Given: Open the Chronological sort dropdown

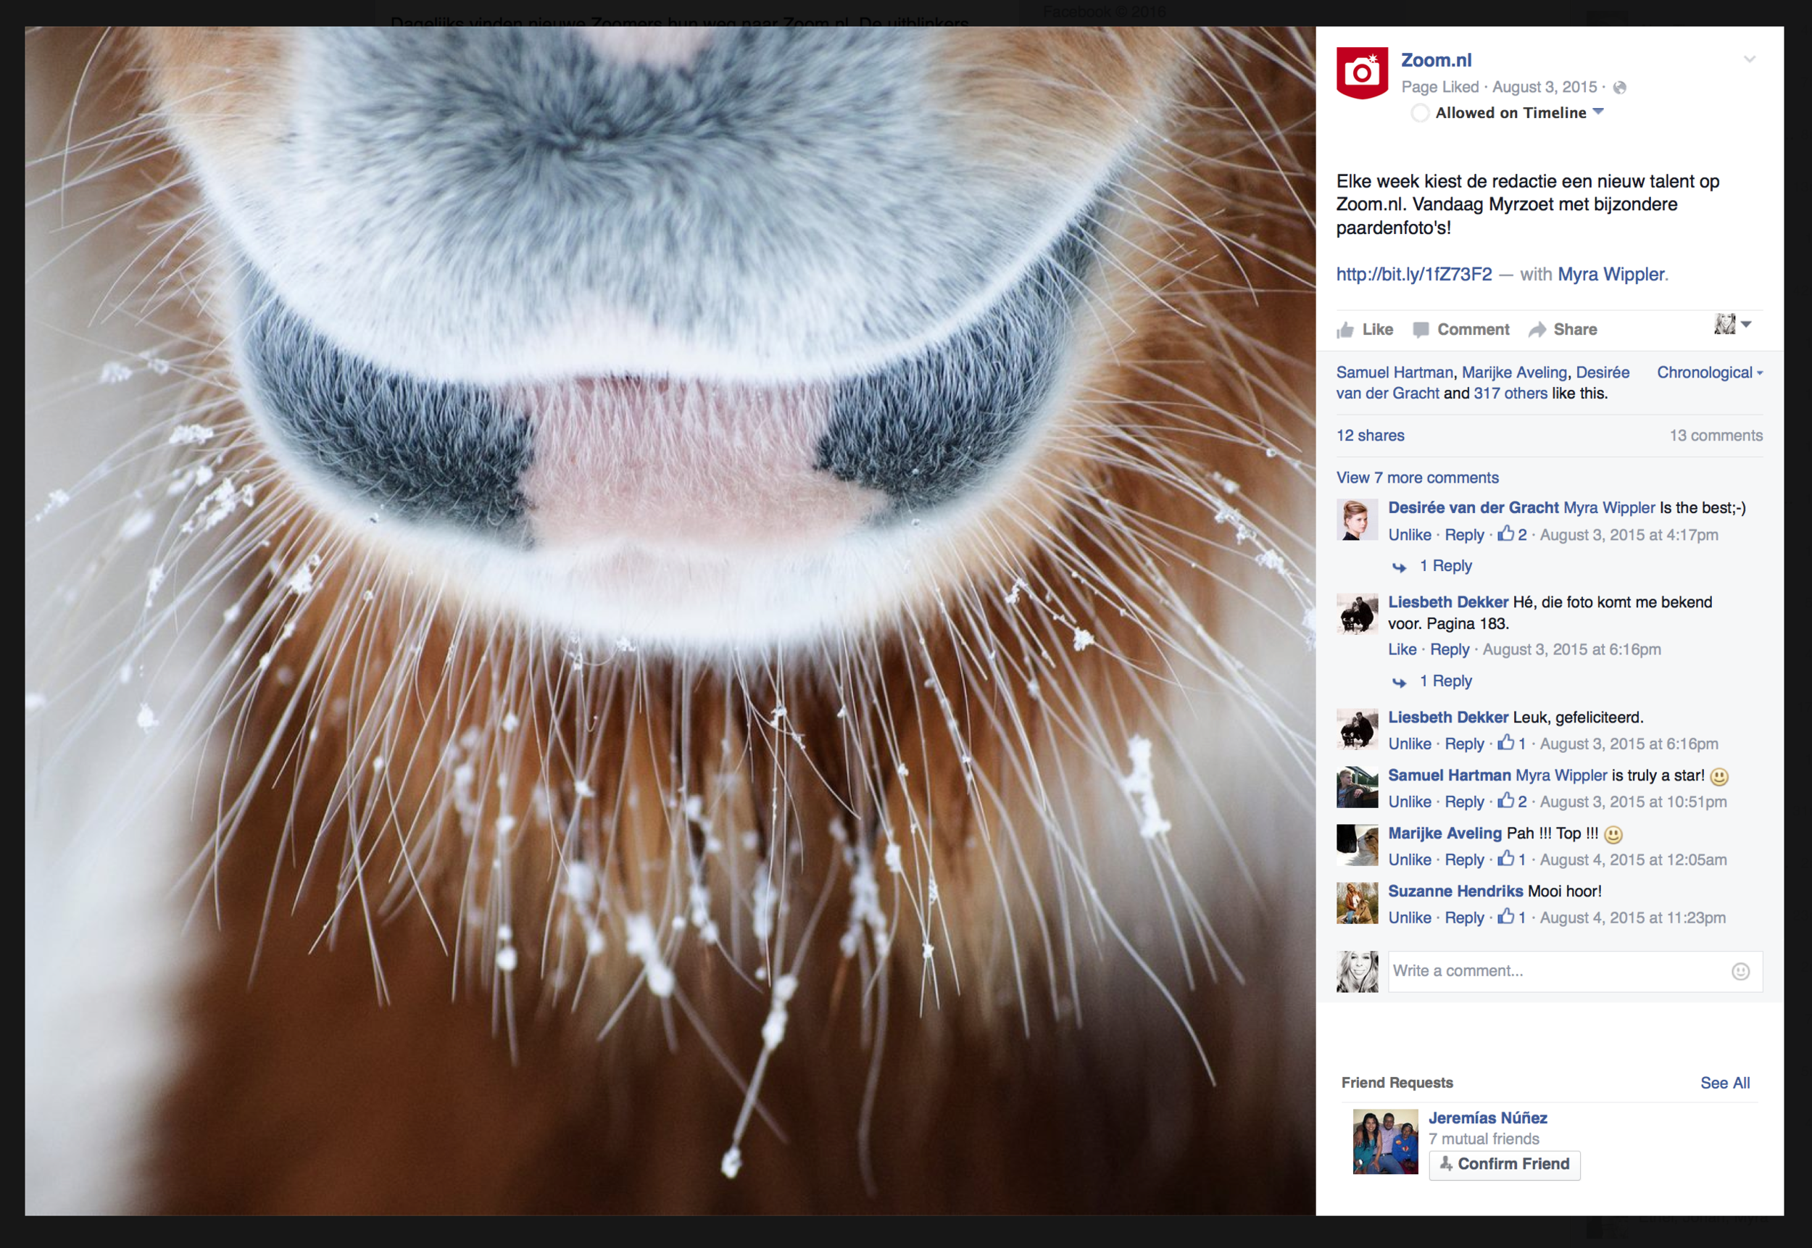Looking at the screenshot, I should (1709, 373).
